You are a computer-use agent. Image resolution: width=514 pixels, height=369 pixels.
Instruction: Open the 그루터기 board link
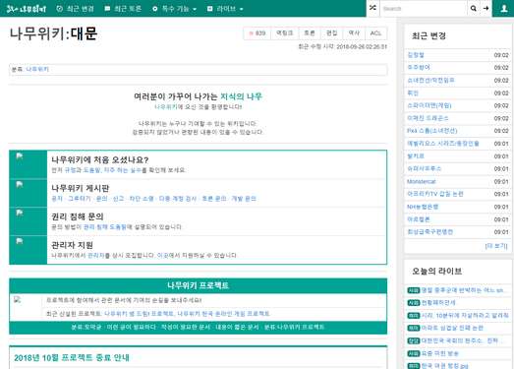(80, 199)
